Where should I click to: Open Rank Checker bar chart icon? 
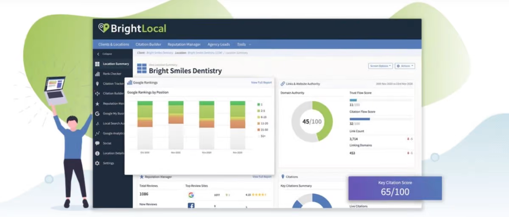click(x=98, y=74)
